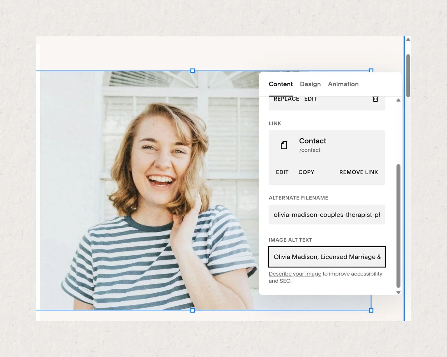Click EDIT next to REPLACE

[x=311, y=99]
